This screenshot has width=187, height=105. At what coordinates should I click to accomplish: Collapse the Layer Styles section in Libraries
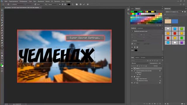point(165,25)
